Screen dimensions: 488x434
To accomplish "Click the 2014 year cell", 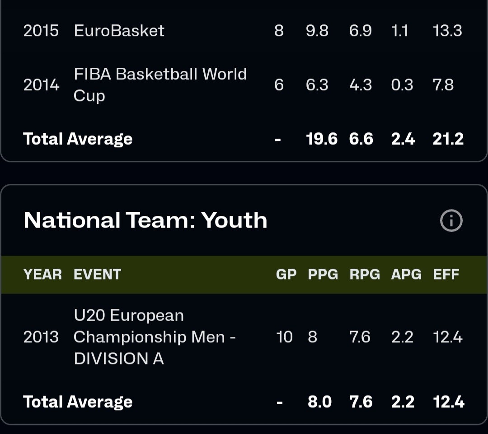I will coord(41,85).
